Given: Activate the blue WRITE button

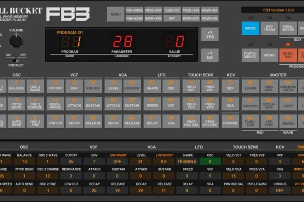Looking at the screenshot, I should (x=250, y=28).
